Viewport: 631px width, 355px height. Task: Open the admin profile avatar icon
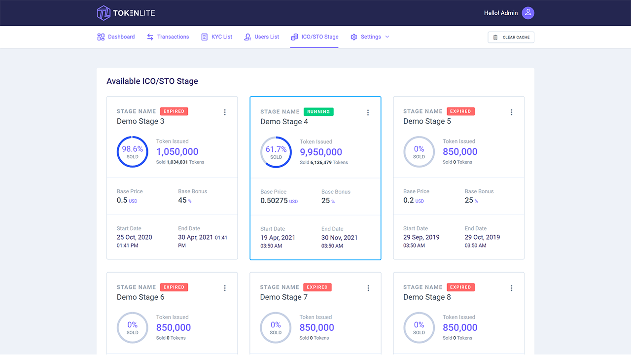527,13
